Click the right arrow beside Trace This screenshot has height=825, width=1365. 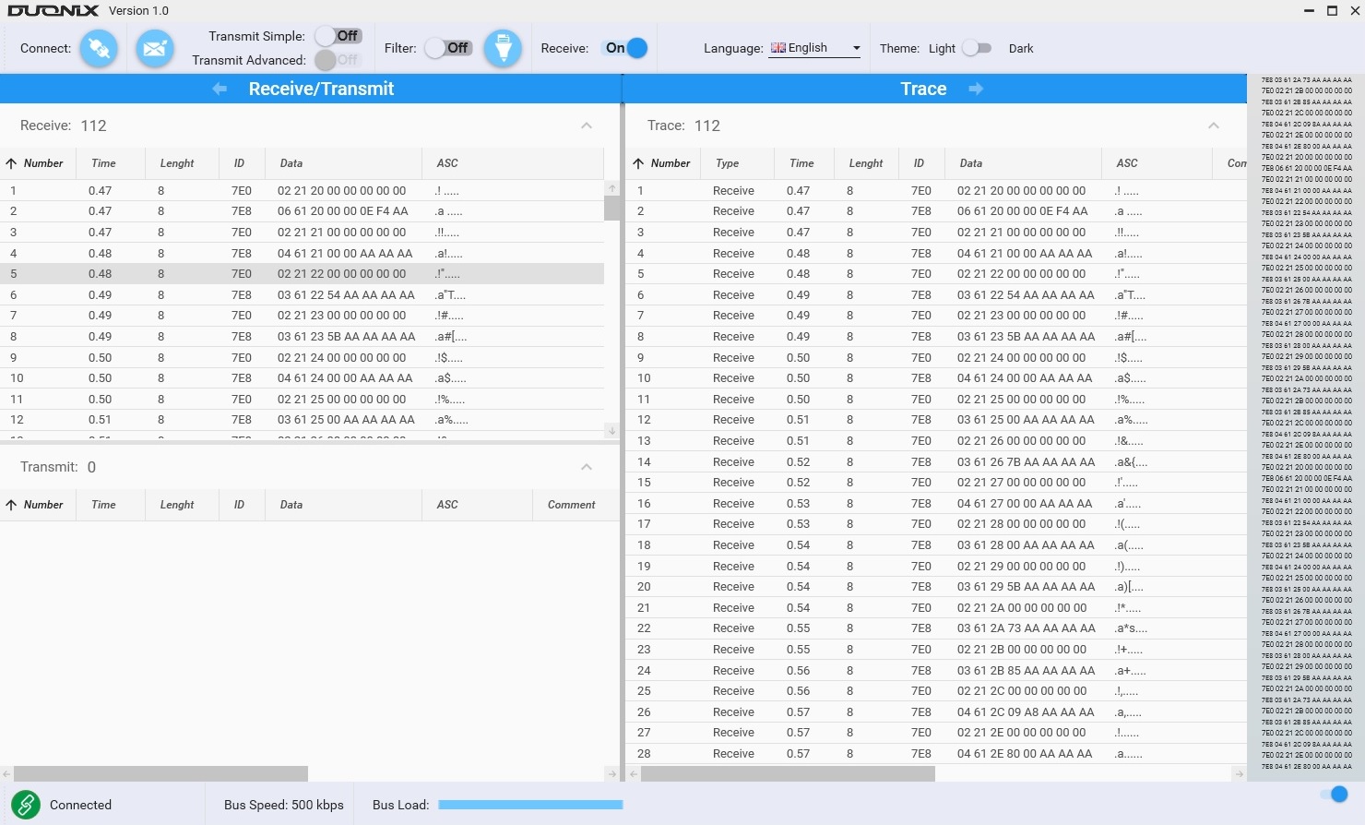pyautogui.click(x=976, y=89)
